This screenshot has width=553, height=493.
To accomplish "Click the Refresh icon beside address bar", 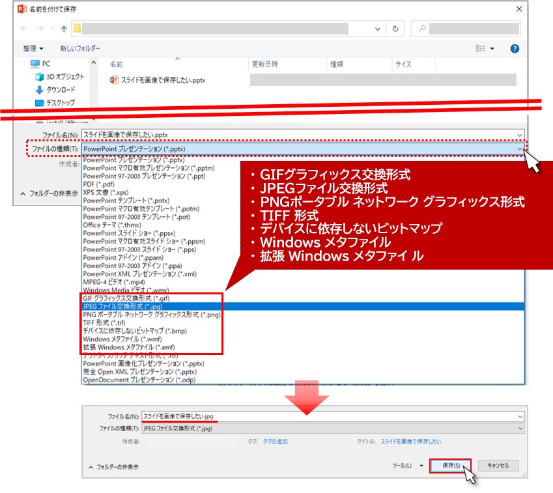I will coord(395,29).
